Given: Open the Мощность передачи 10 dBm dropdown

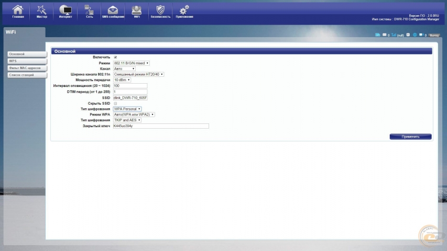Looking at the screenshot, I should (x=122, y=80).
